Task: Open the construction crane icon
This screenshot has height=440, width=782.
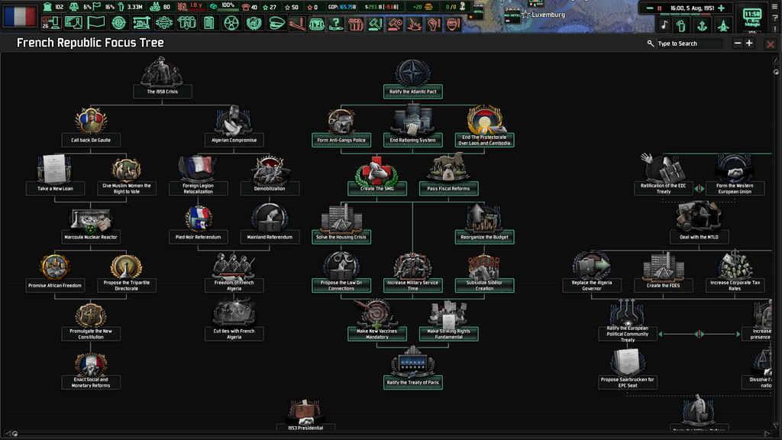Action: (x=141, y=22)
